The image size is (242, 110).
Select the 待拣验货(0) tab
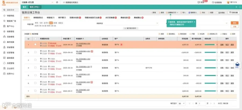pyautogui.click(x=38, y=18)
